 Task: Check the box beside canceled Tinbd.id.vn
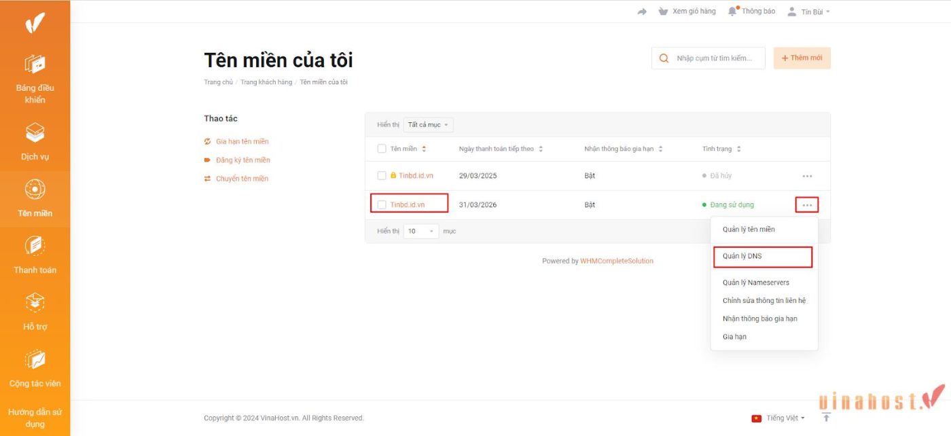click(381, 175)
